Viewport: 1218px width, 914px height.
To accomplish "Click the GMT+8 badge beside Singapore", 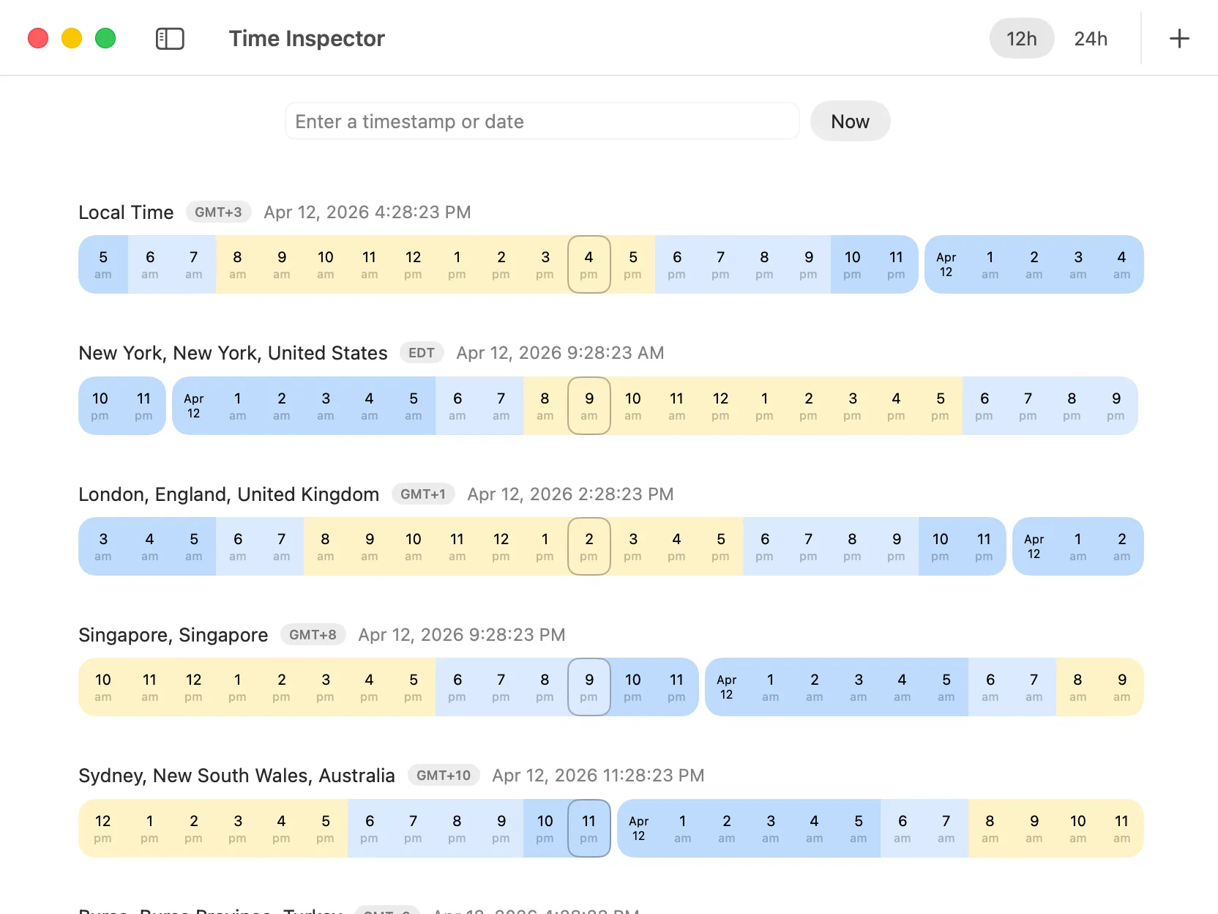I will coord(313,635).
